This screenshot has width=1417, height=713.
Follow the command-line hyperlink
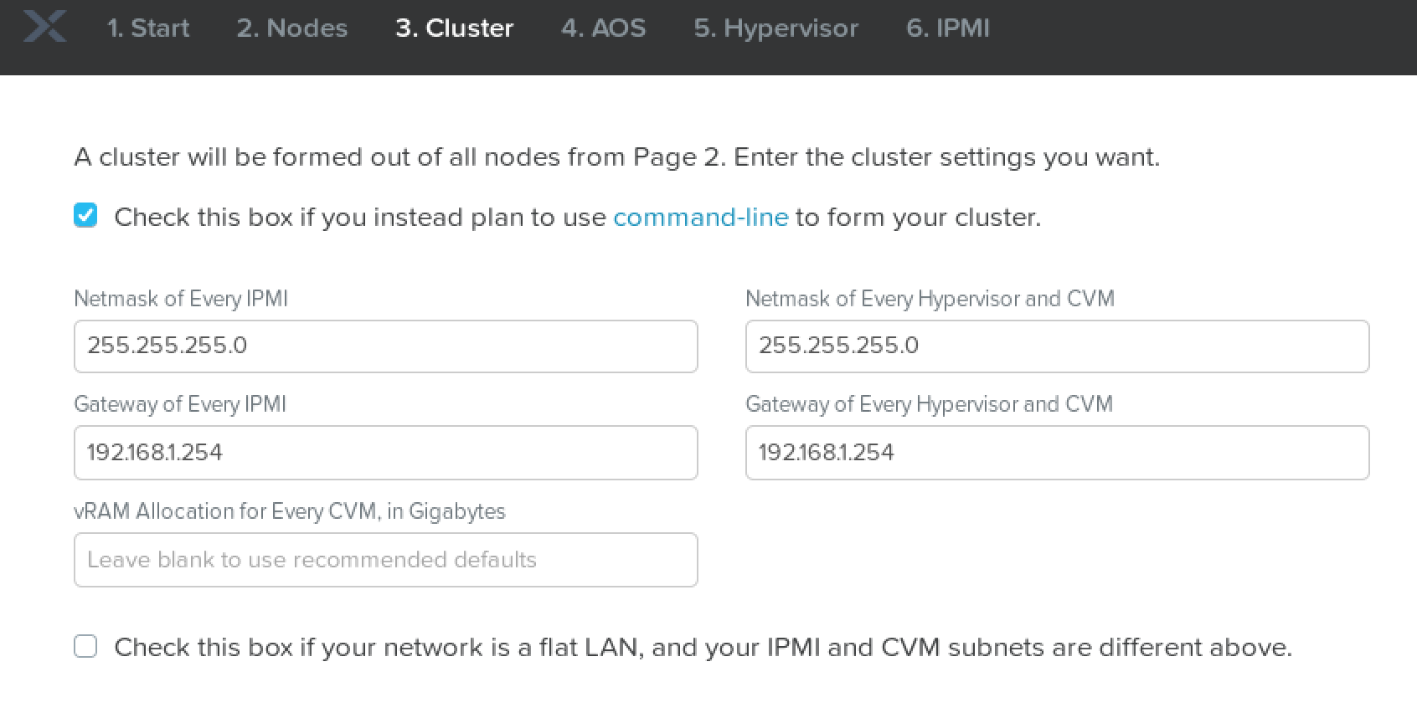pos(701,218)
